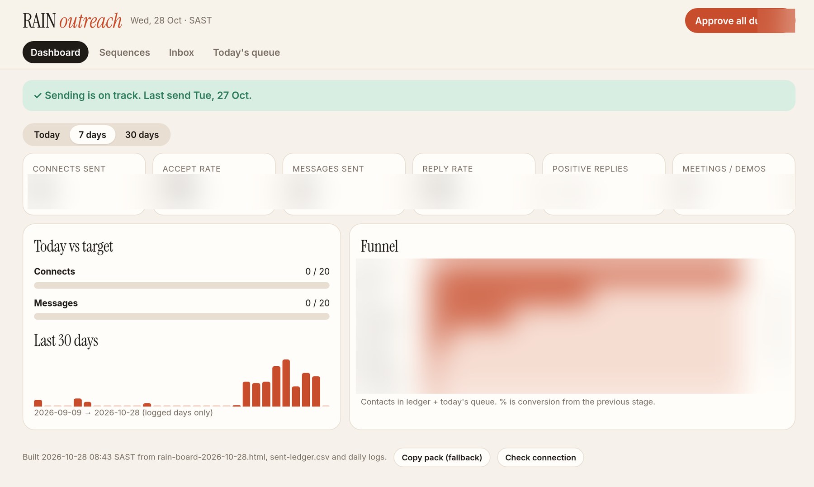Open the Reply Rate metric card

474,184
